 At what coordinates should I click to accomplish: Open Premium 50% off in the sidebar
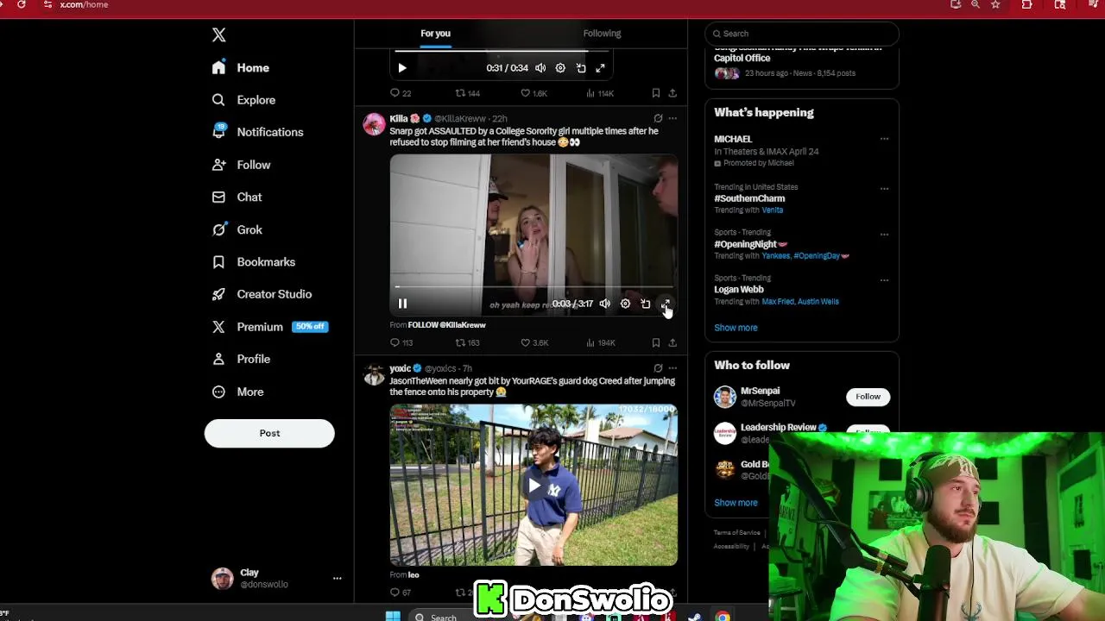point(270,327)
